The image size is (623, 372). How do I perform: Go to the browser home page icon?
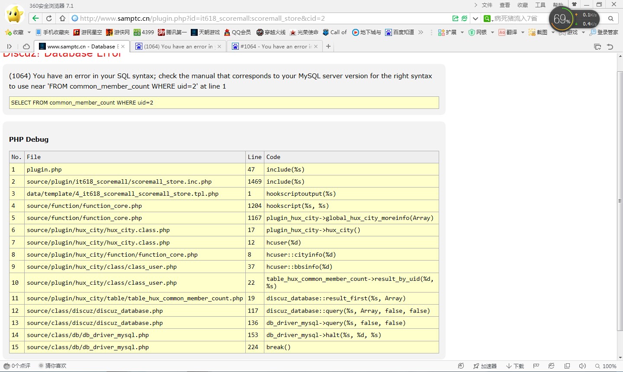click(62, 18)
